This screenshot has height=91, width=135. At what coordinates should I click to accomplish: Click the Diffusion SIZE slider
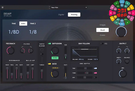(66, 53)
